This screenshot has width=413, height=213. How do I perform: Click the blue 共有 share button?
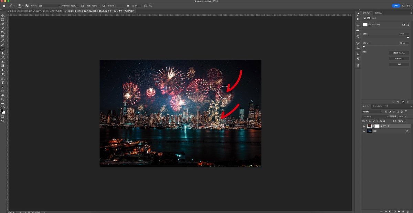point(397,6)
